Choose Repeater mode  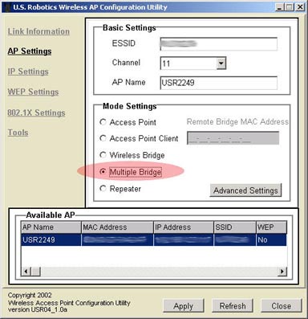tap(103, 189)
